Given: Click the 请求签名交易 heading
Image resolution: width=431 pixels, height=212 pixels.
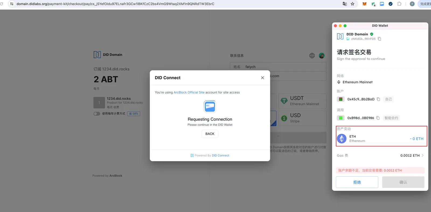Looking at the screenshot, I should pos(354,52).
